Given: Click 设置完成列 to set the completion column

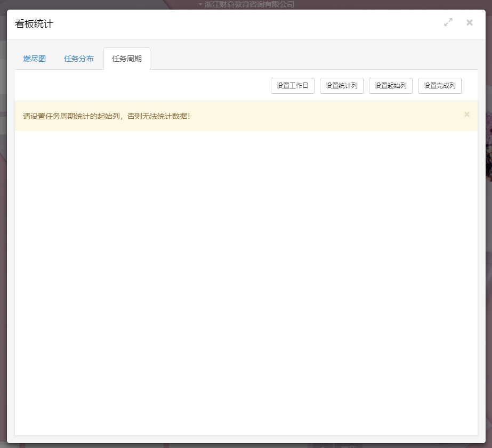Looking at the screenshot, I should coord(439,85).
